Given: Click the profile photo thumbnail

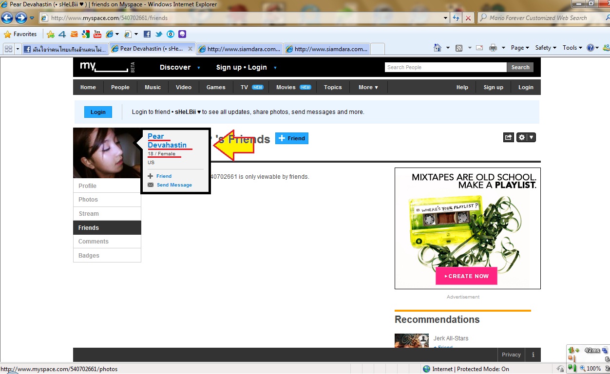Looking at the screenshot, I should 107,153.
